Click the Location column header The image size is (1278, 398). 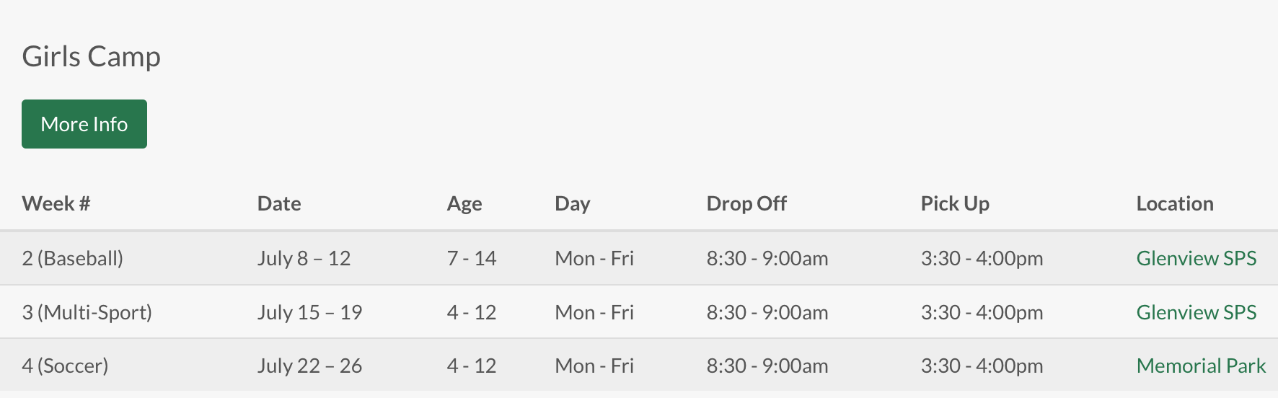coord(1175,203)
